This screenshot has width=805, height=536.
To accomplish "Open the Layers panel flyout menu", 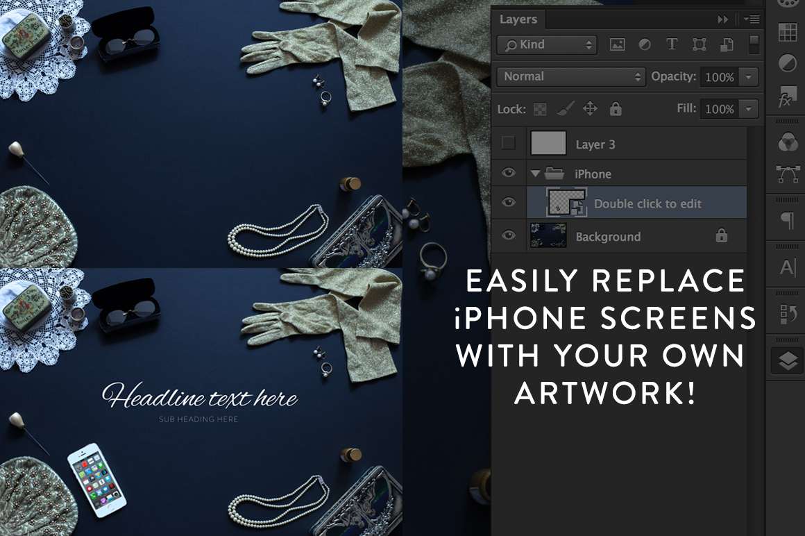I will 752,19.
